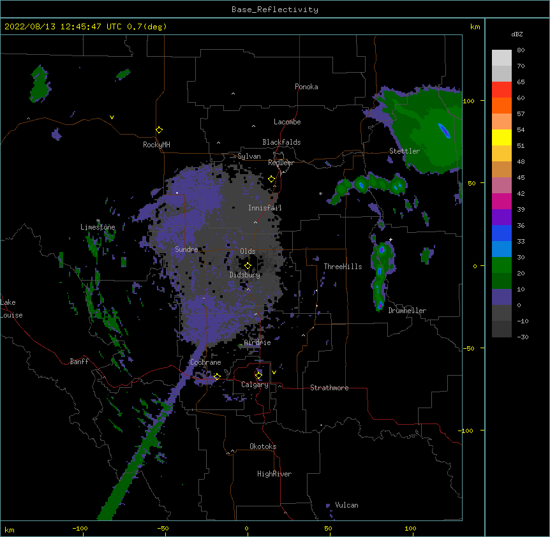
Task: Click the Calgary city label
Action: pos(255,385)
